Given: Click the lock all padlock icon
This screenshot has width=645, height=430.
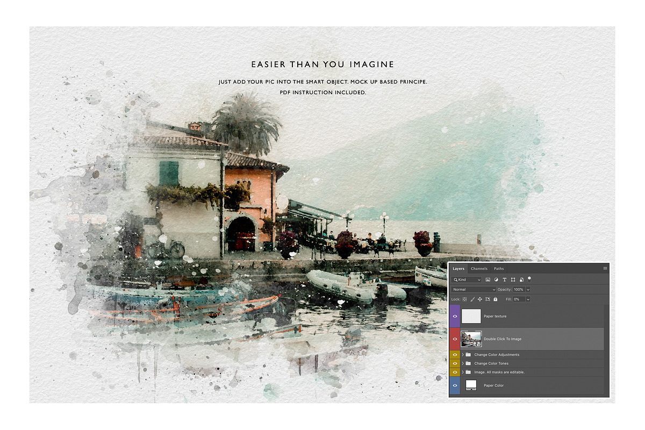Looking at the screenshot, I should pos(495,299).
